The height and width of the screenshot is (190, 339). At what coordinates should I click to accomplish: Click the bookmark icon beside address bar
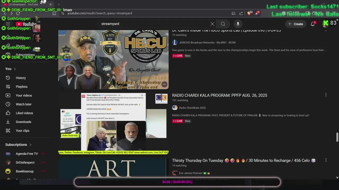(x=54, y=13)
